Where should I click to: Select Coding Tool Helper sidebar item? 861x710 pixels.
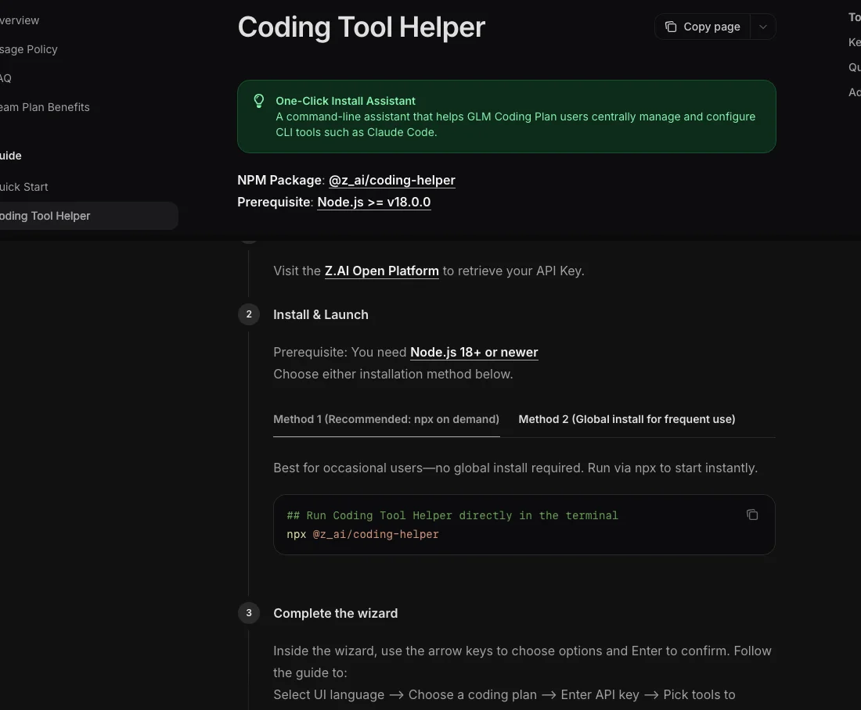tap(88, 216)
